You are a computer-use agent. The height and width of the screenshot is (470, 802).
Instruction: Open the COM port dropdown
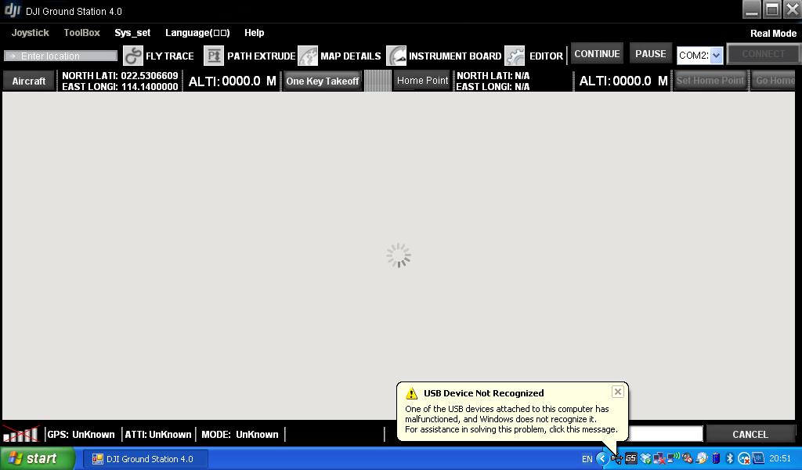[x=716, y=56]
